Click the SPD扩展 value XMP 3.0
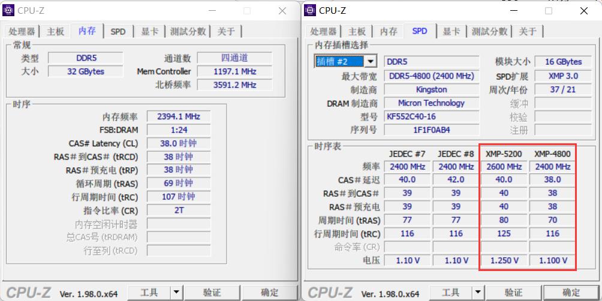Viewport: 602px width, 301px height. [x=563, y=76]
